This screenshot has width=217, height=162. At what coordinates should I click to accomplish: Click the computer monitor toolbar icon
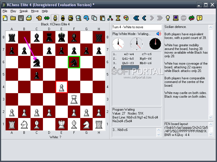click(x=176, y=18)
